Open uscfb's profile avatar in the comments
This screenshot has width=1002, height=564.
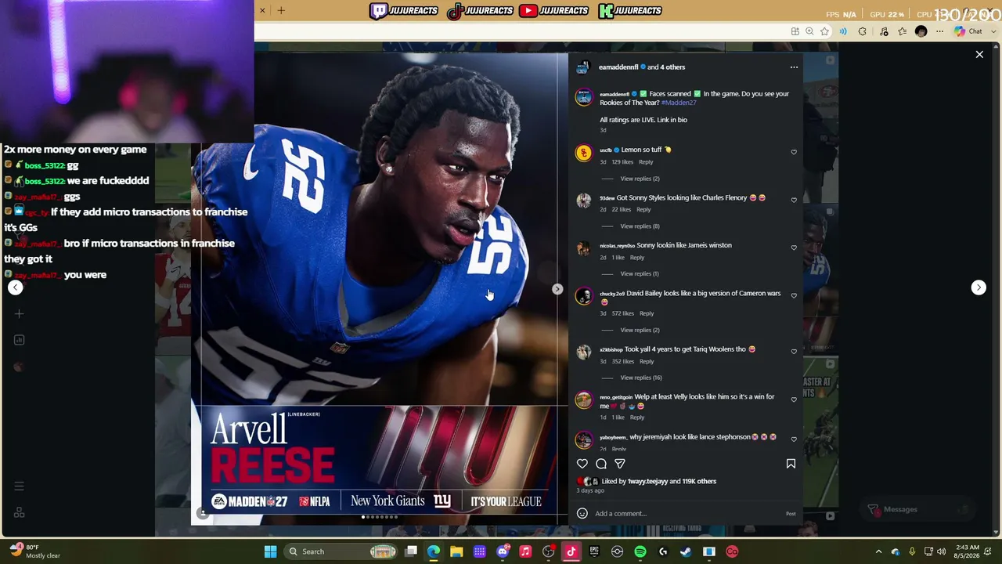coord(583,153)
